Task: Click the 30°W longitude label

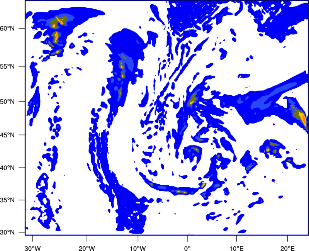Action: (x=32, y=248)
